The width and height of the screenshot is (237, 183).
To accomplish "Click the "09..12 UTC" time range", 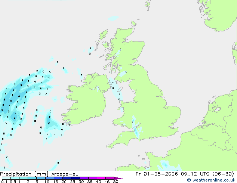I will coord(195,174).
